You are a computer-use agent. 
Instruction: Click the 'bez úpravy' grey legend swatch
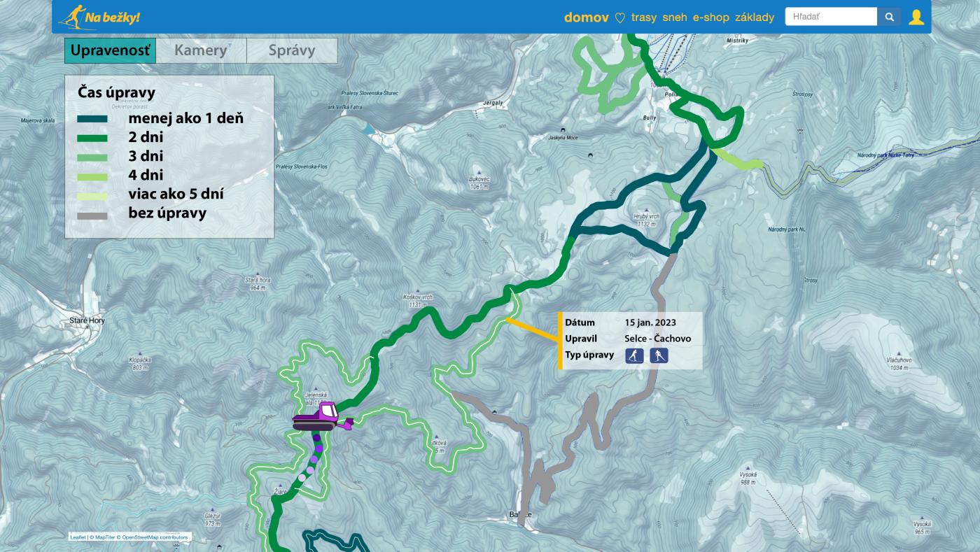pyautogui.click(x=92, y=215)
